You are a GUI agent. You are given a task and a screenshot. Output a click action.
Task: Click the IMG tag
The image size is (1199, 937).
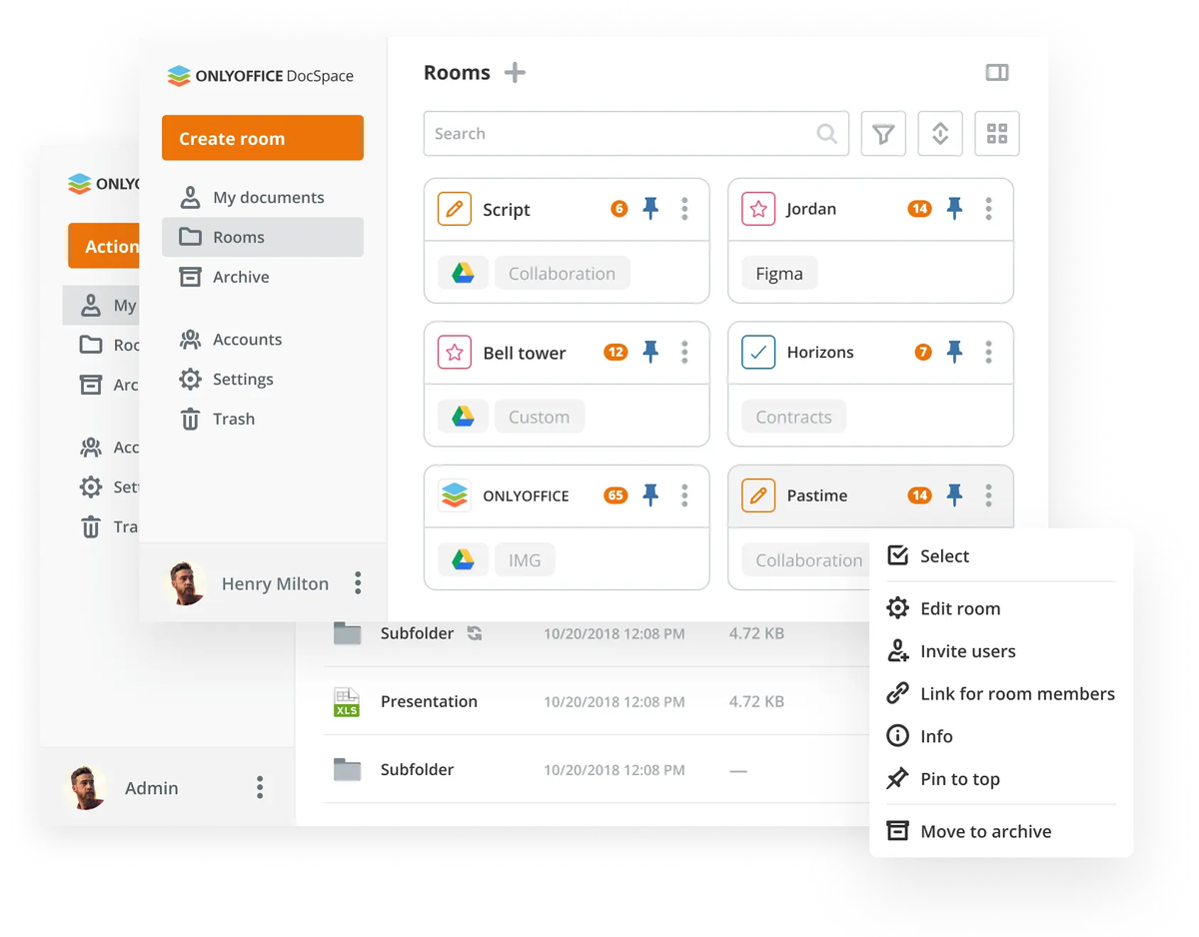(525, 560)
